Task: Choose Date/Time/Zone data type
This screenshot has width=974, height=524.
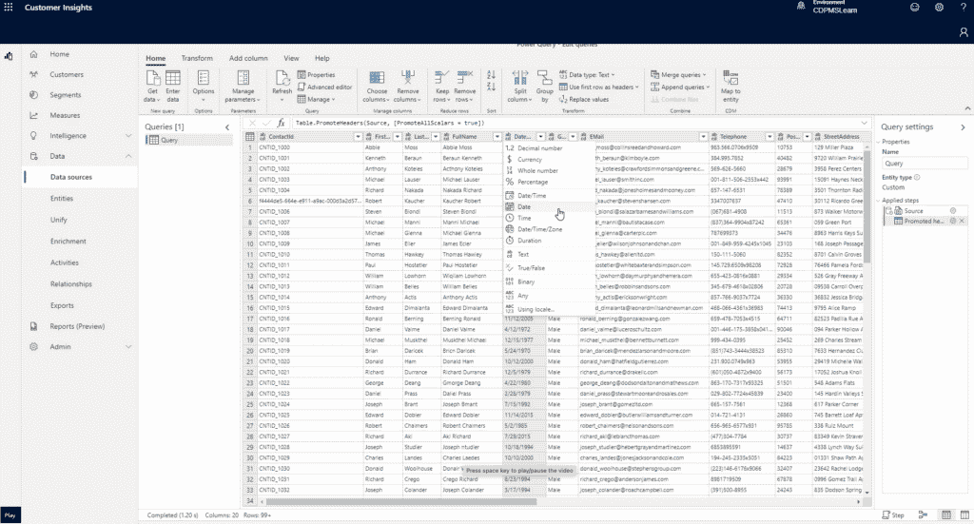Action: pyautogui.click(x=547, y=229)
